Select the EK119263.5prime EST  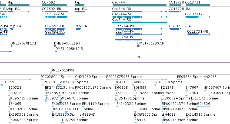(x=9, y=112)
